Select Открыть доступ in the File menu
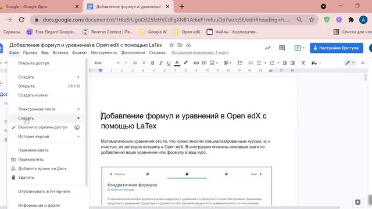 46,63
